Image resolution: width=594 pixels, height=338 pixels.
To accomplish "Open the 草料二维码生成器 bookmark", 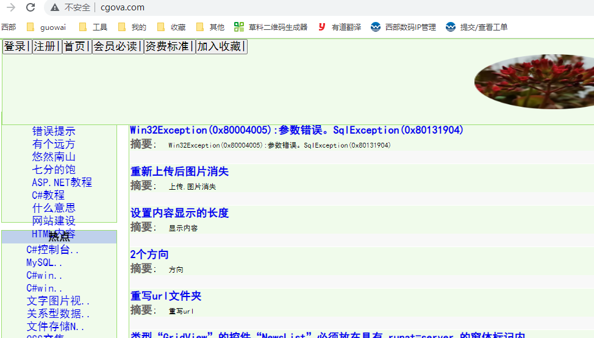I will (271, 27).
